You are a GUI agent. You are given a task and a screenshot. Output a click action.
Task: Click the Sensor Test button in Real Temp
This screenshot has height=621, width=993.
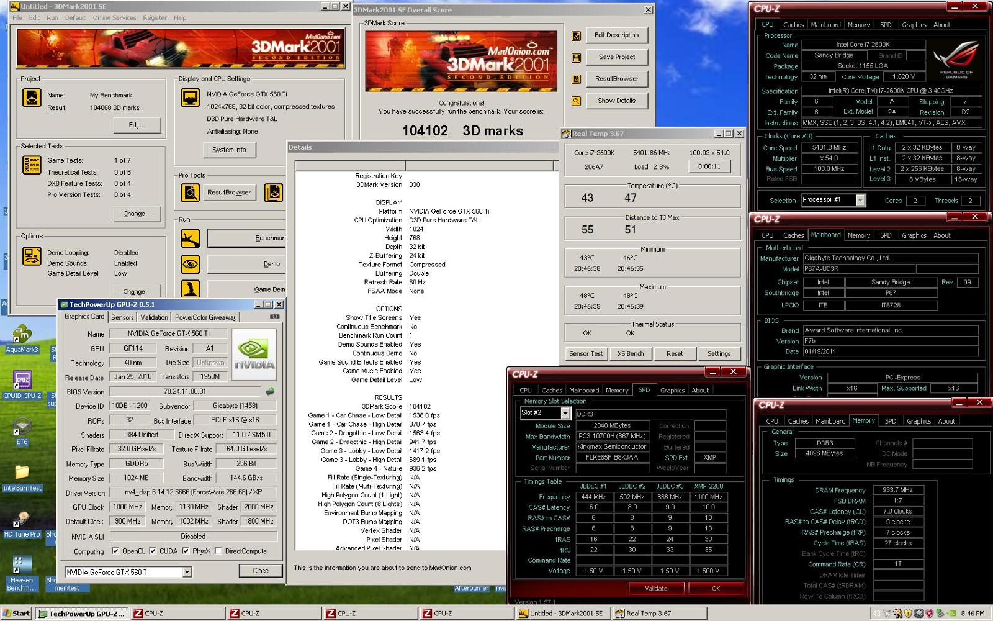pyautogui.click(x=586, y=353)
